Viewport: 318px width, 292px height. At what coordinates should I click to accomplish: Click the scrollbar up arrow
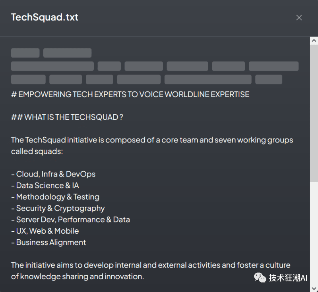314,41
